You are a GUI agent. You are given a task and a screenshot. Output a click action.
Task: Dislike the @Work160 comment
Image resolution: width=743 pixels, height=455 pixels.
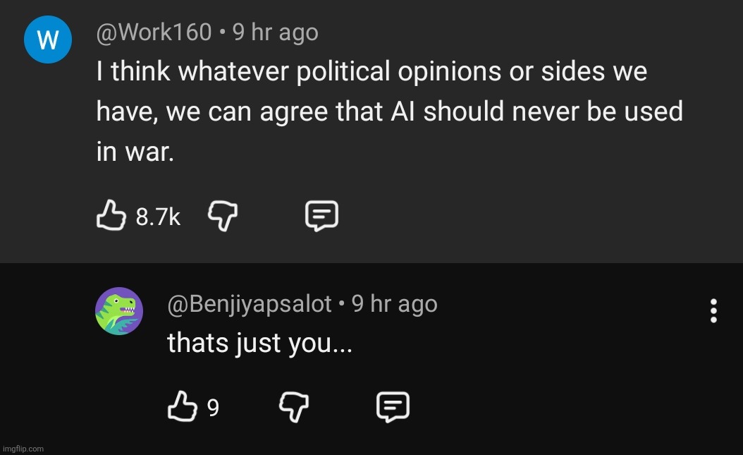coord(223,215)
